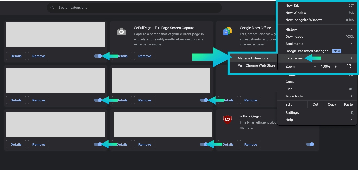Select Manage Extensions from submenu
The width and height of the screenshot is (359, 170).
[x=253, y=58]
